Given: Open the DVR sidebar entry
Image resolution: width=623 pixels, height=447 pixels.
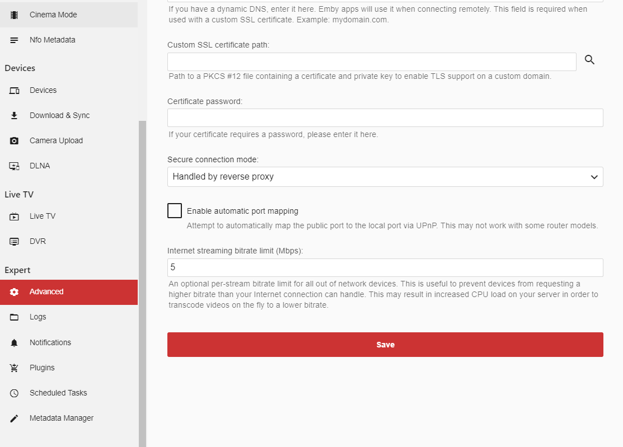Looking at the screenshot, I should click(x=38, y=242).
